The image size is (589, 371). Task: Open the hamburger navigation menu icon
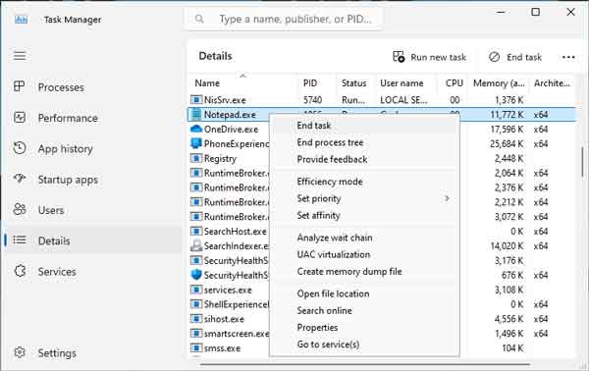coord(20,56)
